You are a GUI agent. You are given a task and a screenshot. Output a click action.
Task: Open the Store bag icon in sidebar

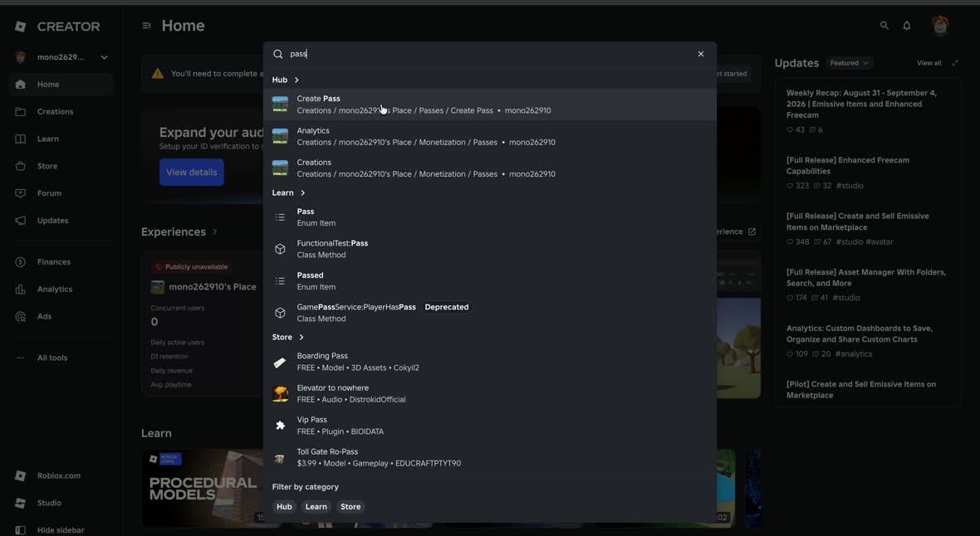coord(21,166)
